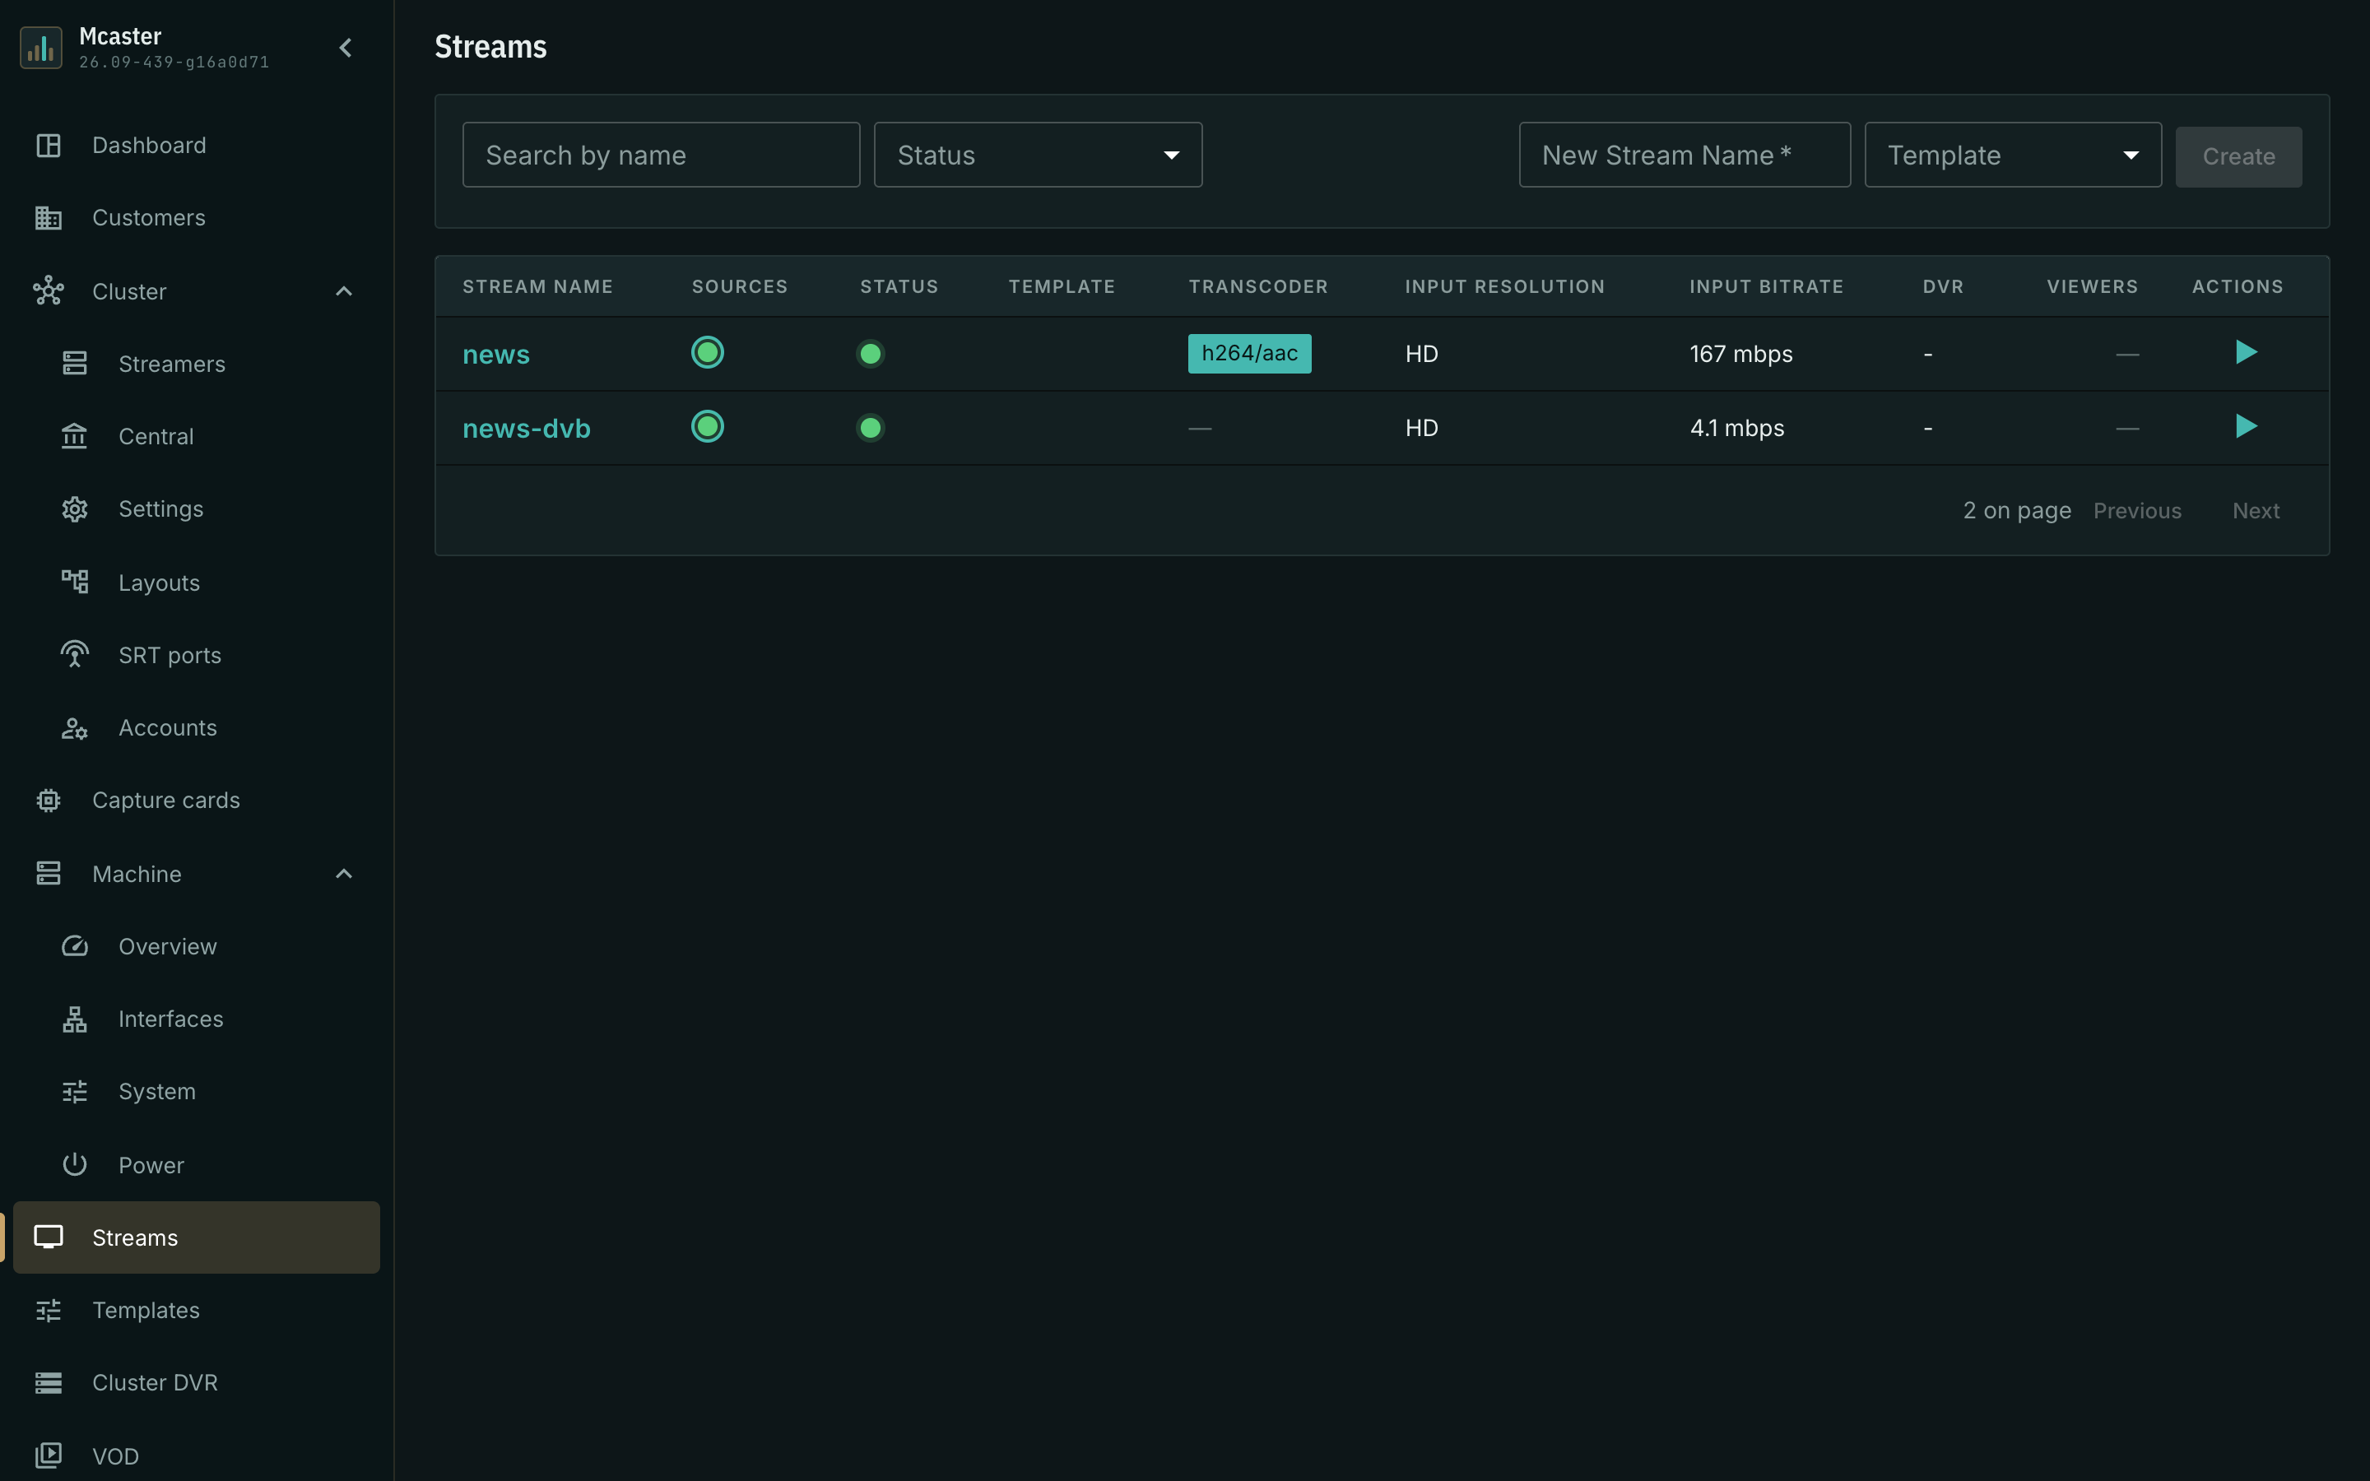Click the System sliders icon

(x=74, y=1091)
